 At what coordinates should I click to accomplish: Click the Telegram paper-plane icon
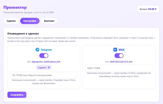click(37, 50)
